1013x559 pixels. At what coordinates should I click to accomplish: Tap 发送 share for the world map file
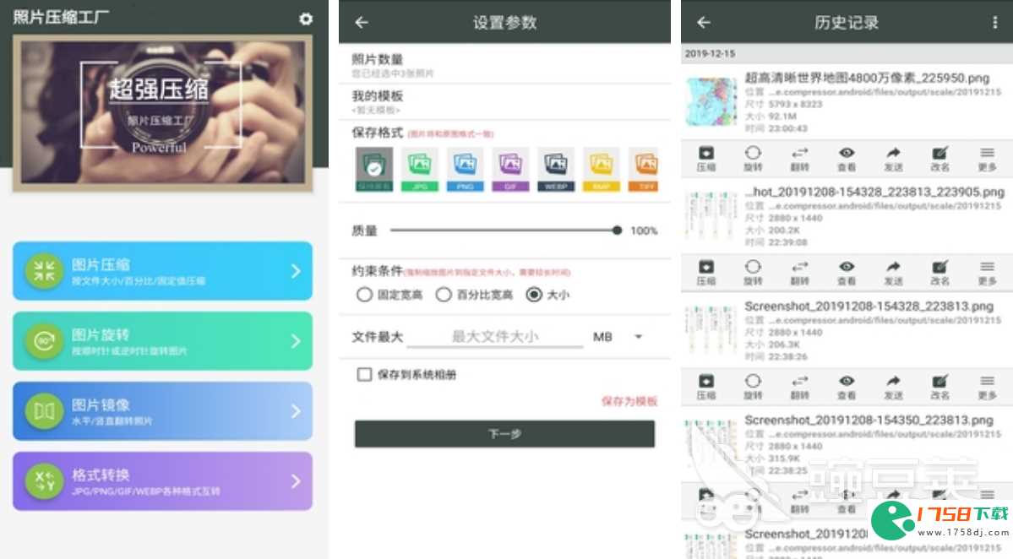(894, 159)
